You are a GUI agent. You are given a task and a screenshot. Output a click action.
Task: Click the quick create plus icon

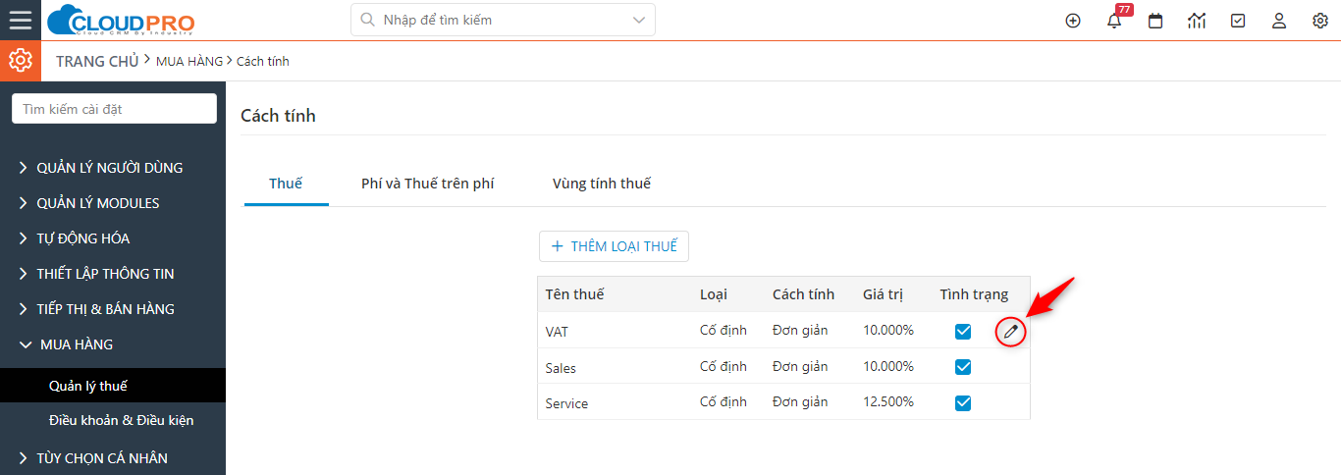point(1073,21)
